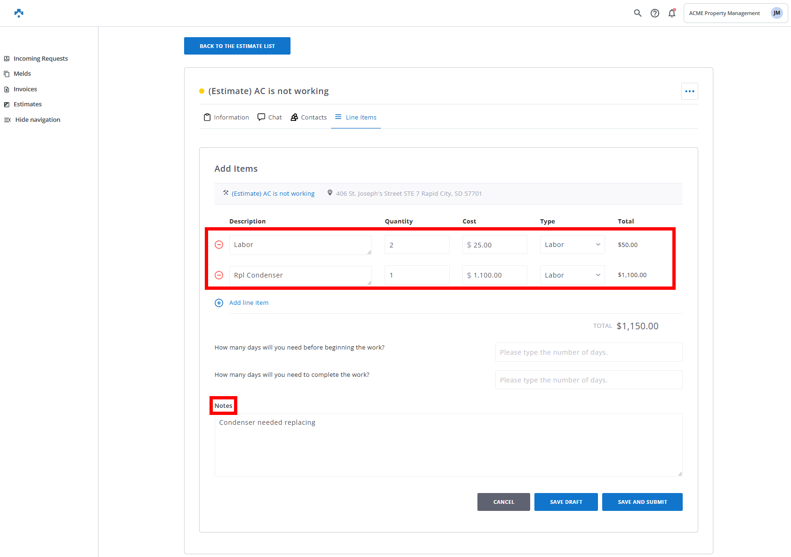Click the JM user avatar
The height and width of the screenshot is (557, 791).
click(776, 13)
